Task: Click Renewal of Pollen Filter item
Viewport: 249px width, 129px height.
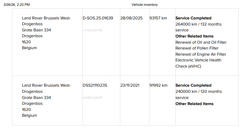Action: (x=197, y=48)
